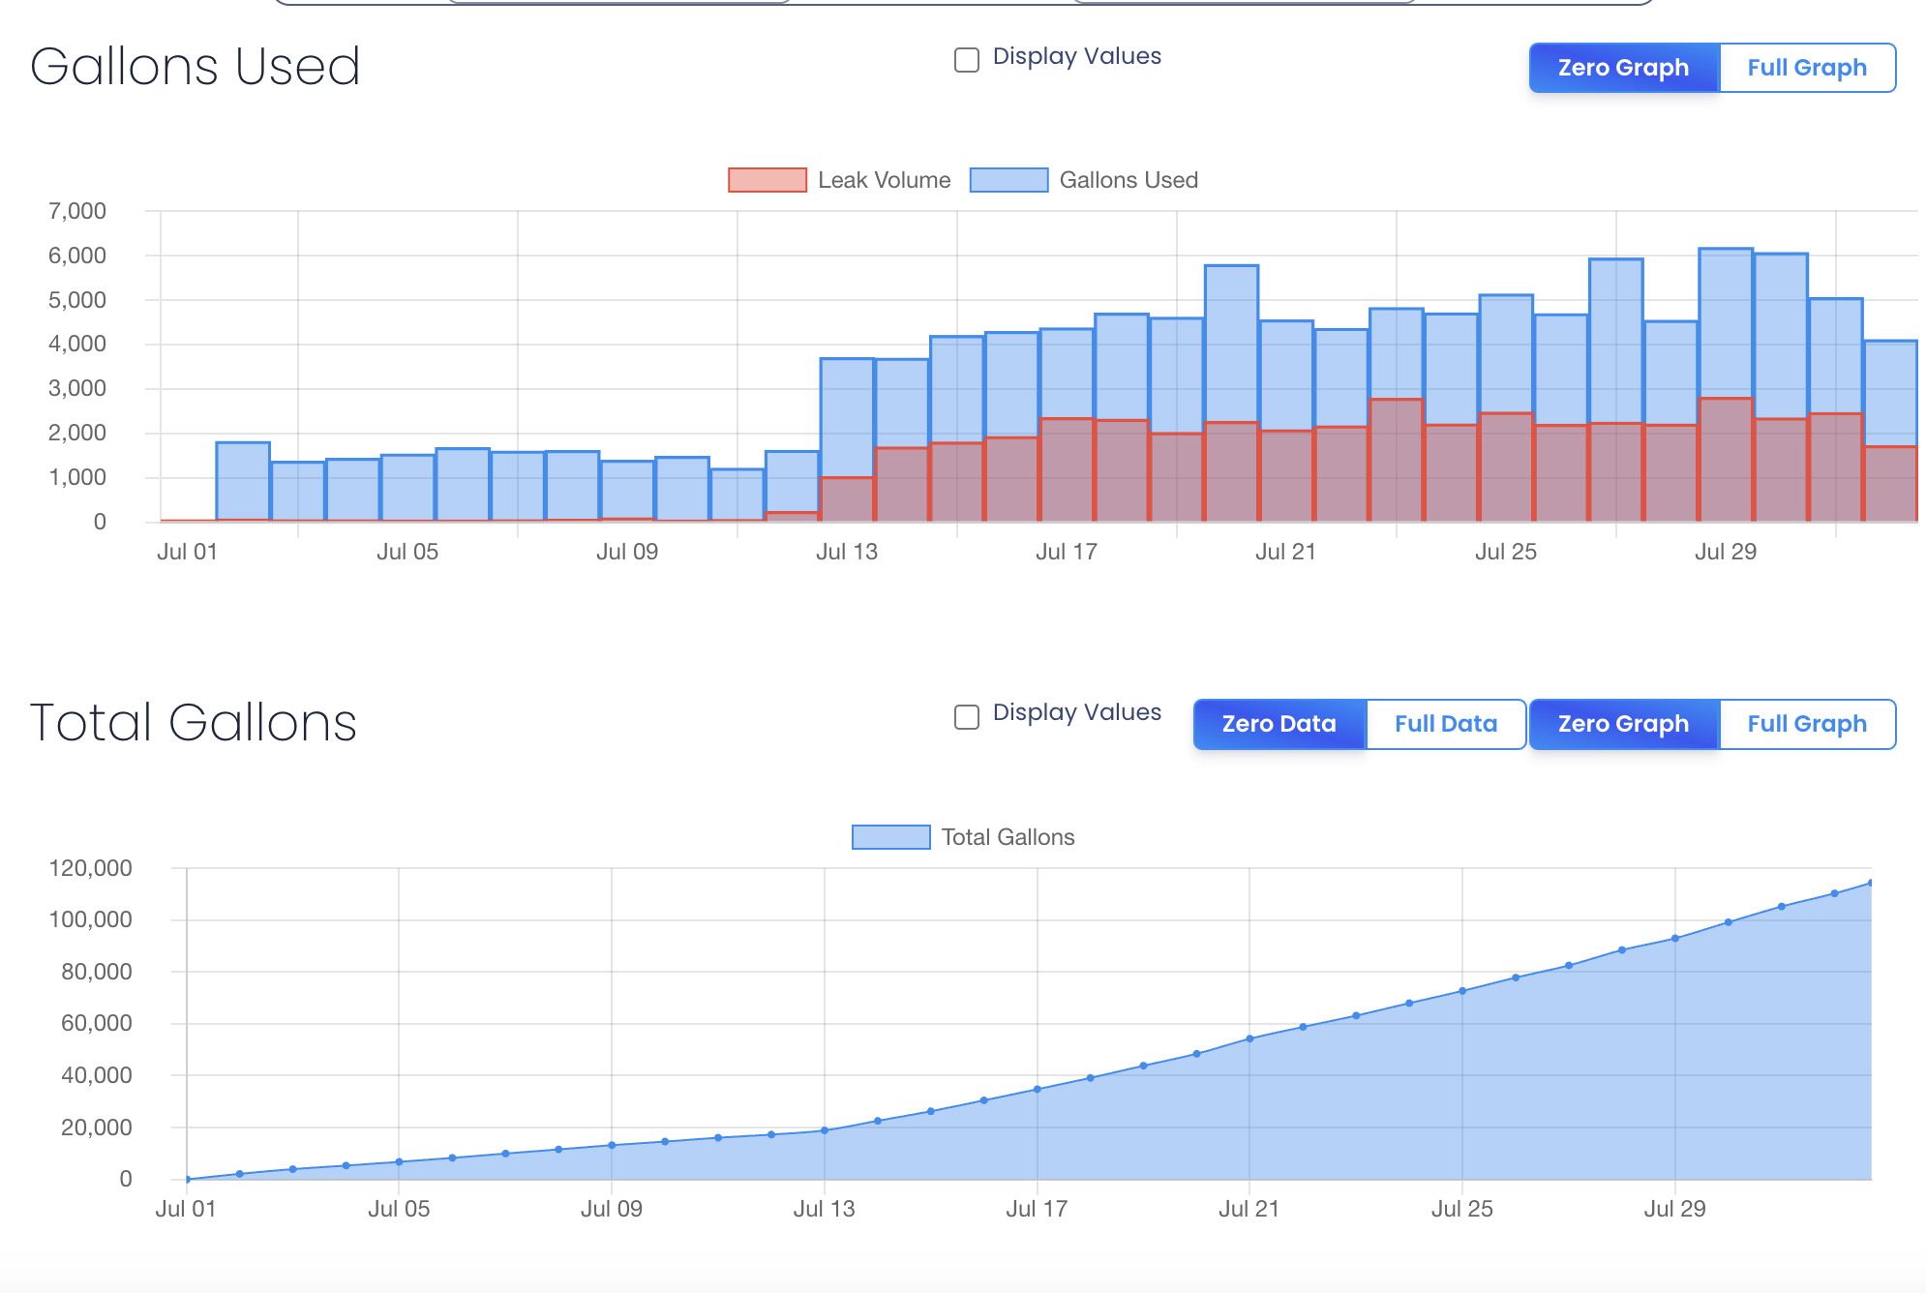Click the Jul 01 label on Gallons Used axis
This screenshot has height=1293, width=1926.
187,552
